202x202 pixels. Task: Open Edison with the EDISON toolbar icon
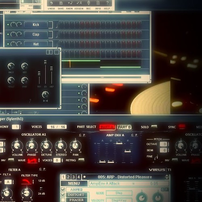tap(79, 3)
